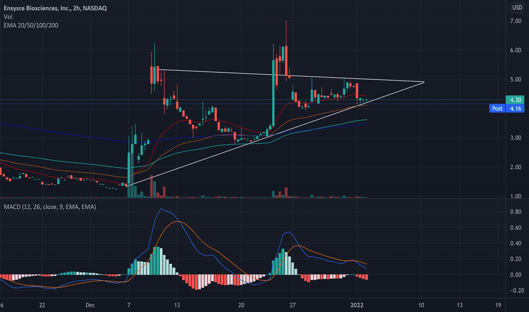Click the 0.80 MACD axis label

(x=515, y=212)
